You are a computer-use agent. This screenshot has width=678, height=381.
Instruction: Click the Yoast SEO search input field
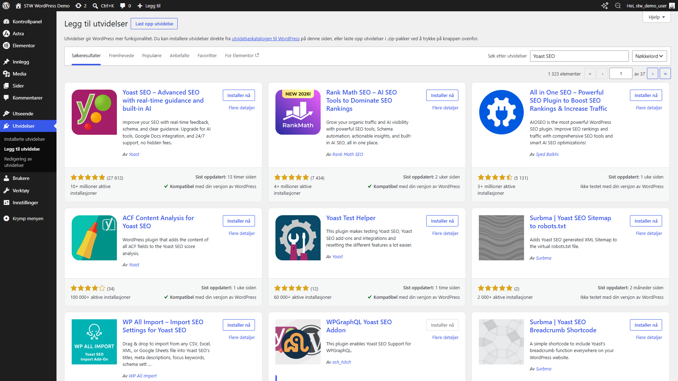click(x=579, y=56)
